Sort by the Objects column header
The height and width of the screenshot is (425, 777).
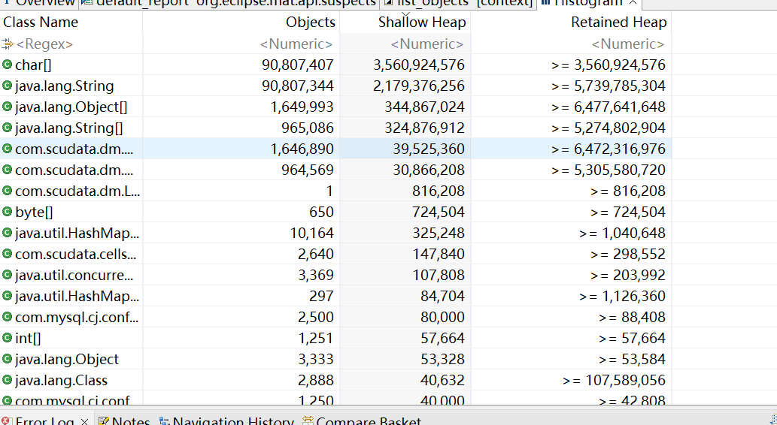tap(310, 23)
